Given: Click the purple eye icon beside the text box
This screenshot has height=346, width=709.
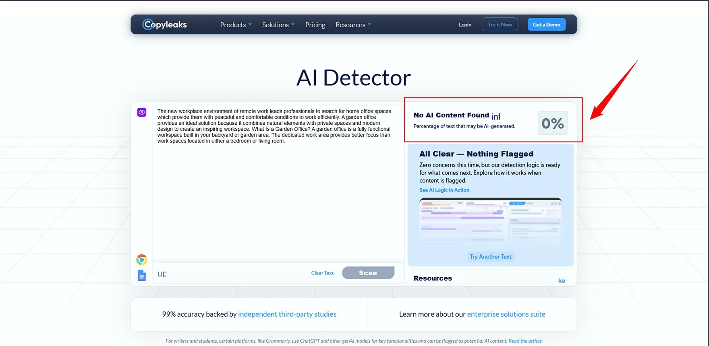Looking at the screenshot, I should pyautogui.click(x=142, y=112).
